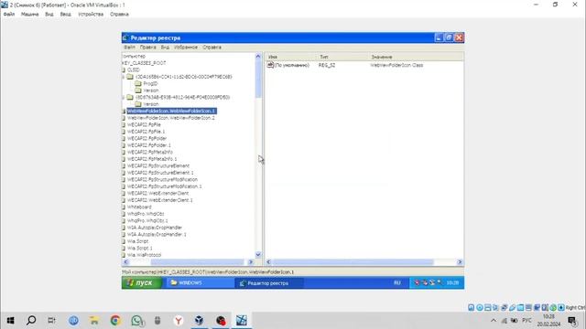
Task: Click the RU language indicator in guest taskbar
Action: point(396,282)
